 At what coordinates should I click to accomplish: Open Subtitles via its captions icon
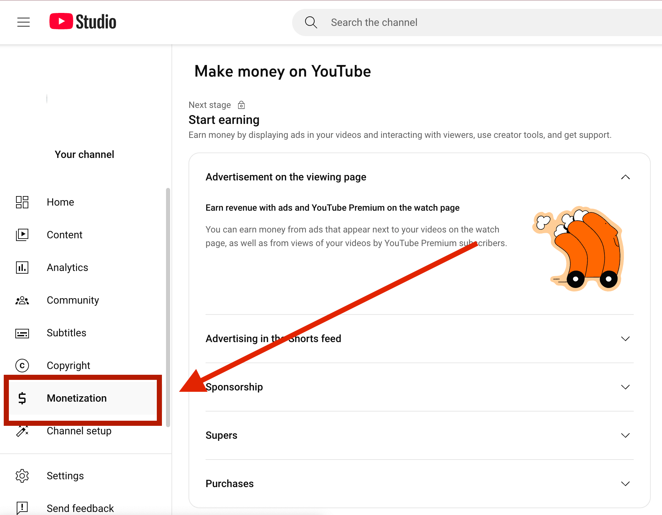[22, 333]
